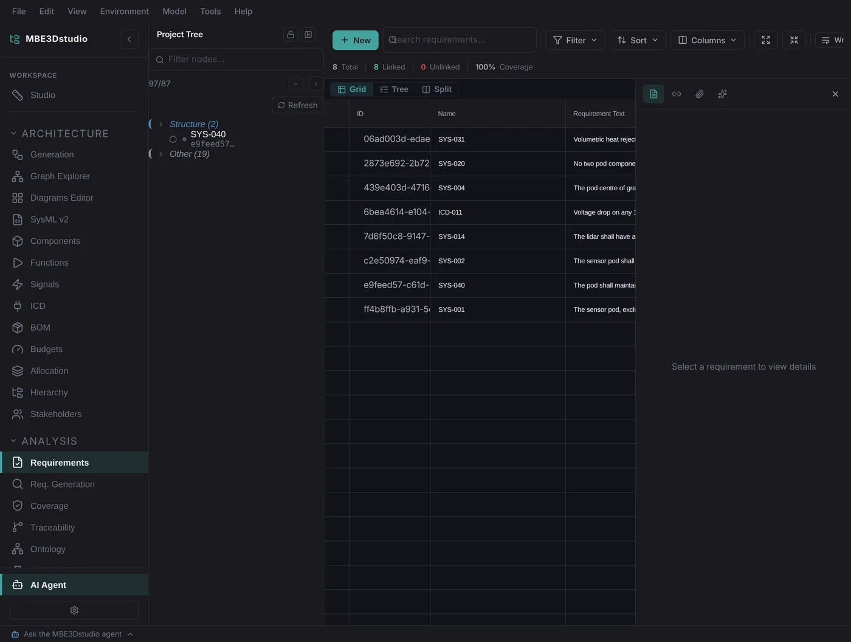Screen dimensions: 851x642
Task: Click the expand-all chevron in Project Tree
Action: tap(316, 84)
